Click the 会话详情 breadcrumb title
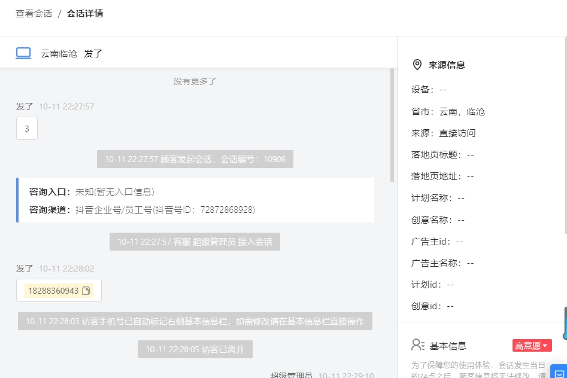The image size is (567, 378). 85,13
